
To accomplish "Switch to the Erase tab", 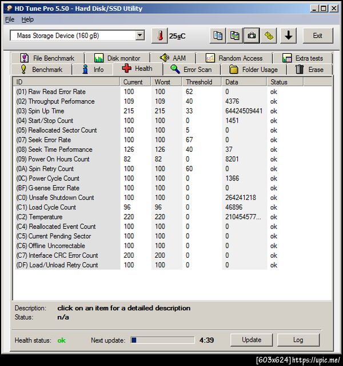I will [310, 69].
